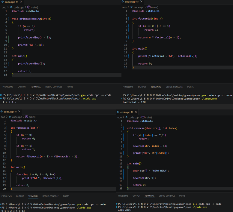Click the main() symbol icon in the fibonacci pane breadcrumb
Viewport: 233px width, 212px height.
(27, 117)
